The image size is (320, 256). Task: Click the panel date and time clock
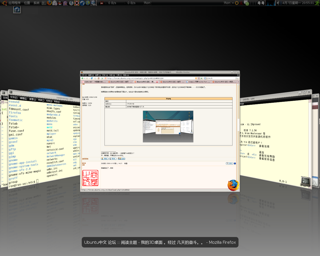point(298,3)
